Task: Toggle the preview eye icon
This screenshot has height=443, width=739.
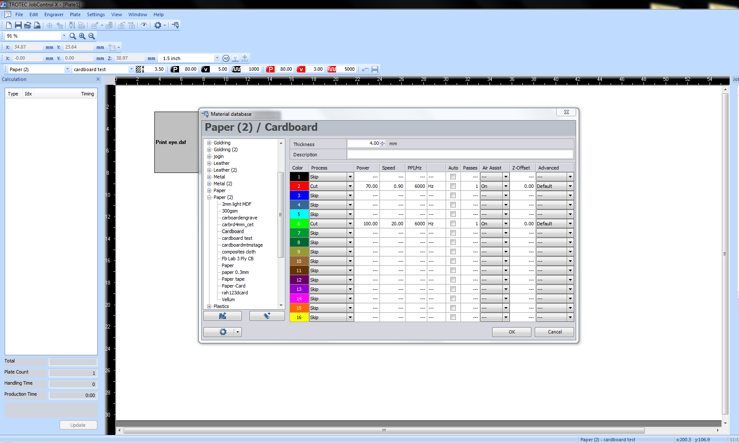Action: coord(144,25)
